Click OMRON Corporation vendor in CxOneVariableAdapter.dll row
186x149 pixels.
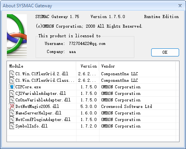(x=121, y=100)
